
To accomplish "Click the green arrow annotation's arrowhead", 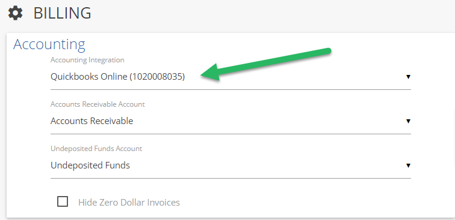I will click(210, 73).
